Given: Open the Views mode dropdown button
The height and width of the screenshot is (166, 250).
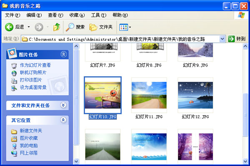Looking at the screenshot, I should [x=125, y=27].
